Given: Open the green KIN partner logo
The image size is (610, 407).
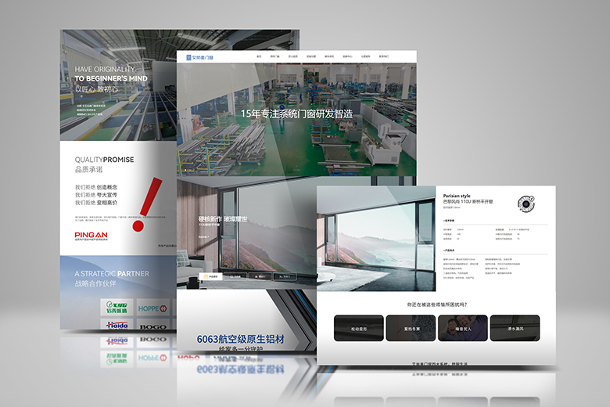Looking at the screenshot, I should click(118, 308).
